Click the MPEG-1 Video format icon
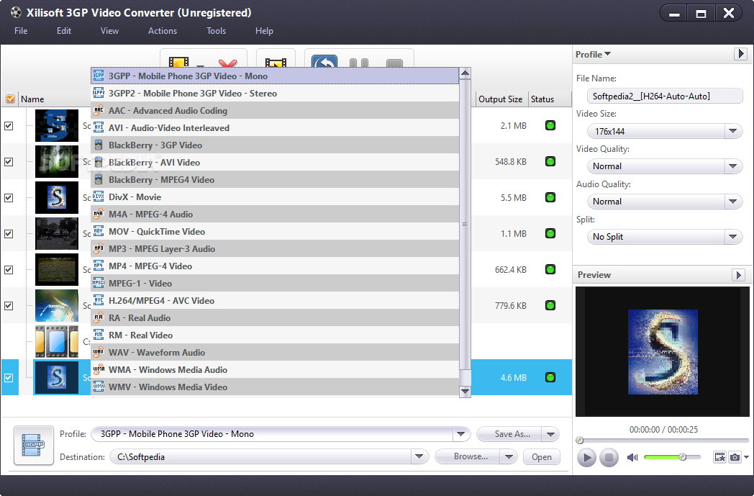This screenshot has height=496, width=754. click(x=99, y=284)
